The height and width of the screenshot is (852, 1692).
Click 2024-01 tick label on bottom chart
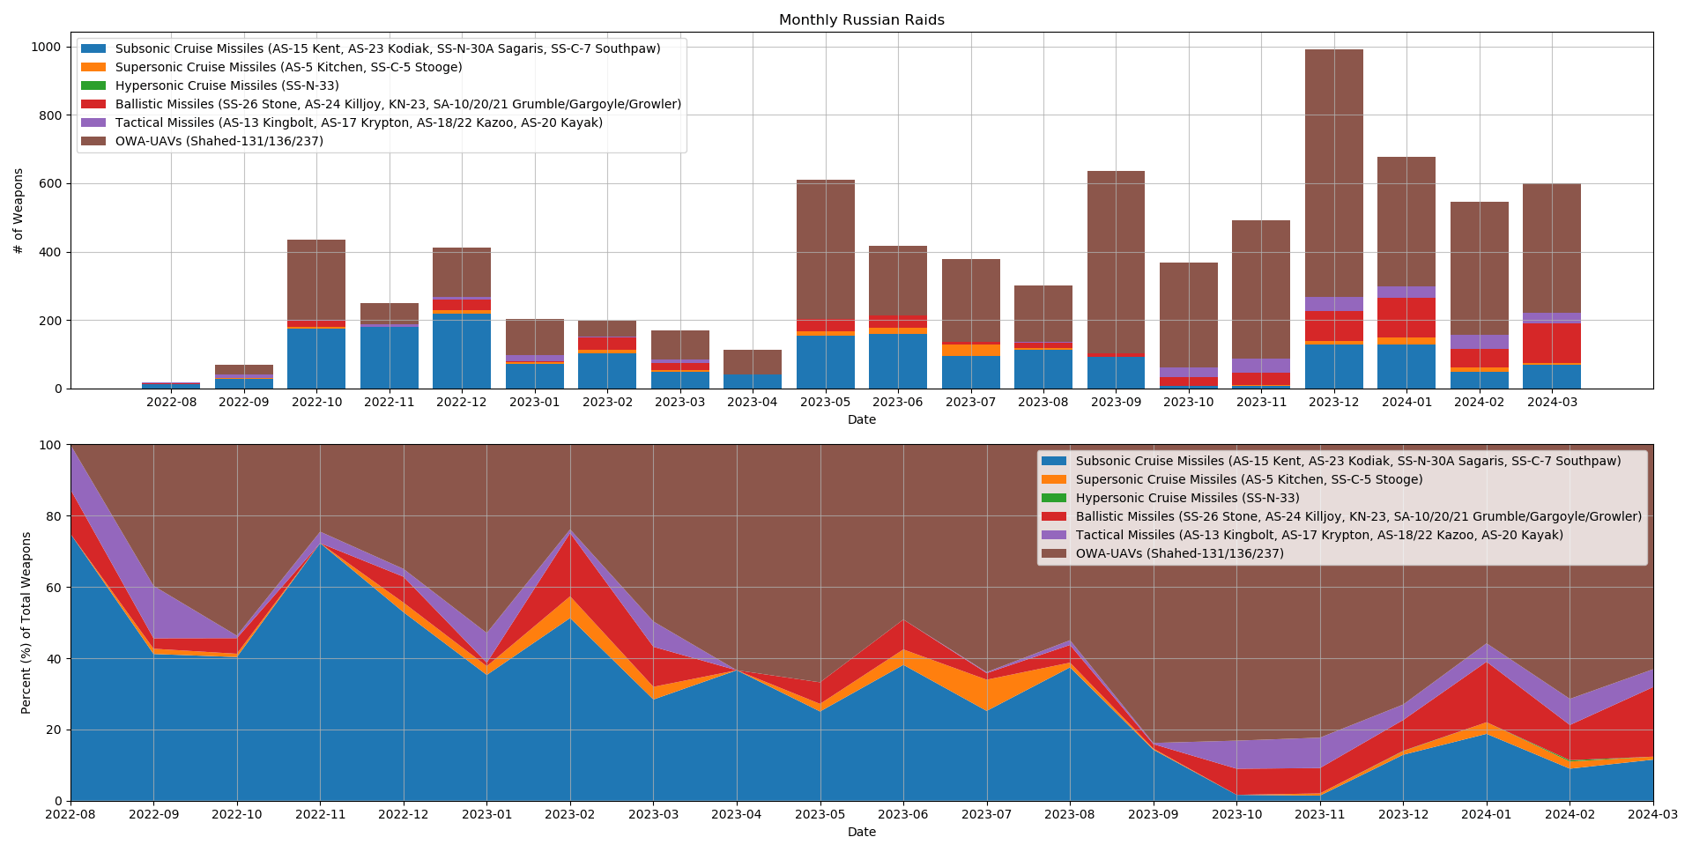[1487, 815]
